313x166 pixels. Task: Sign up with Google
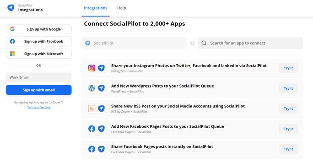[x=39, y=29]
